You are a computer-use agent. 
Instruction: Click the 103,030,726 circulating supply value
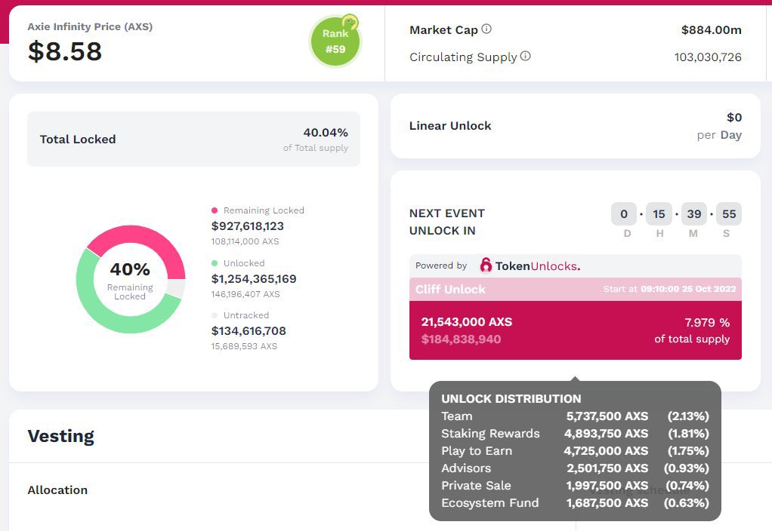pyautogui.click(x=708, y=57)
